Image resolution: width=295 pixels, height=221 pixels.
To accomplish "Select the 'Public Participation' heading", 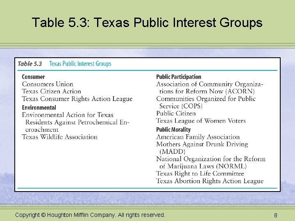I will click(x=179, y=77).
